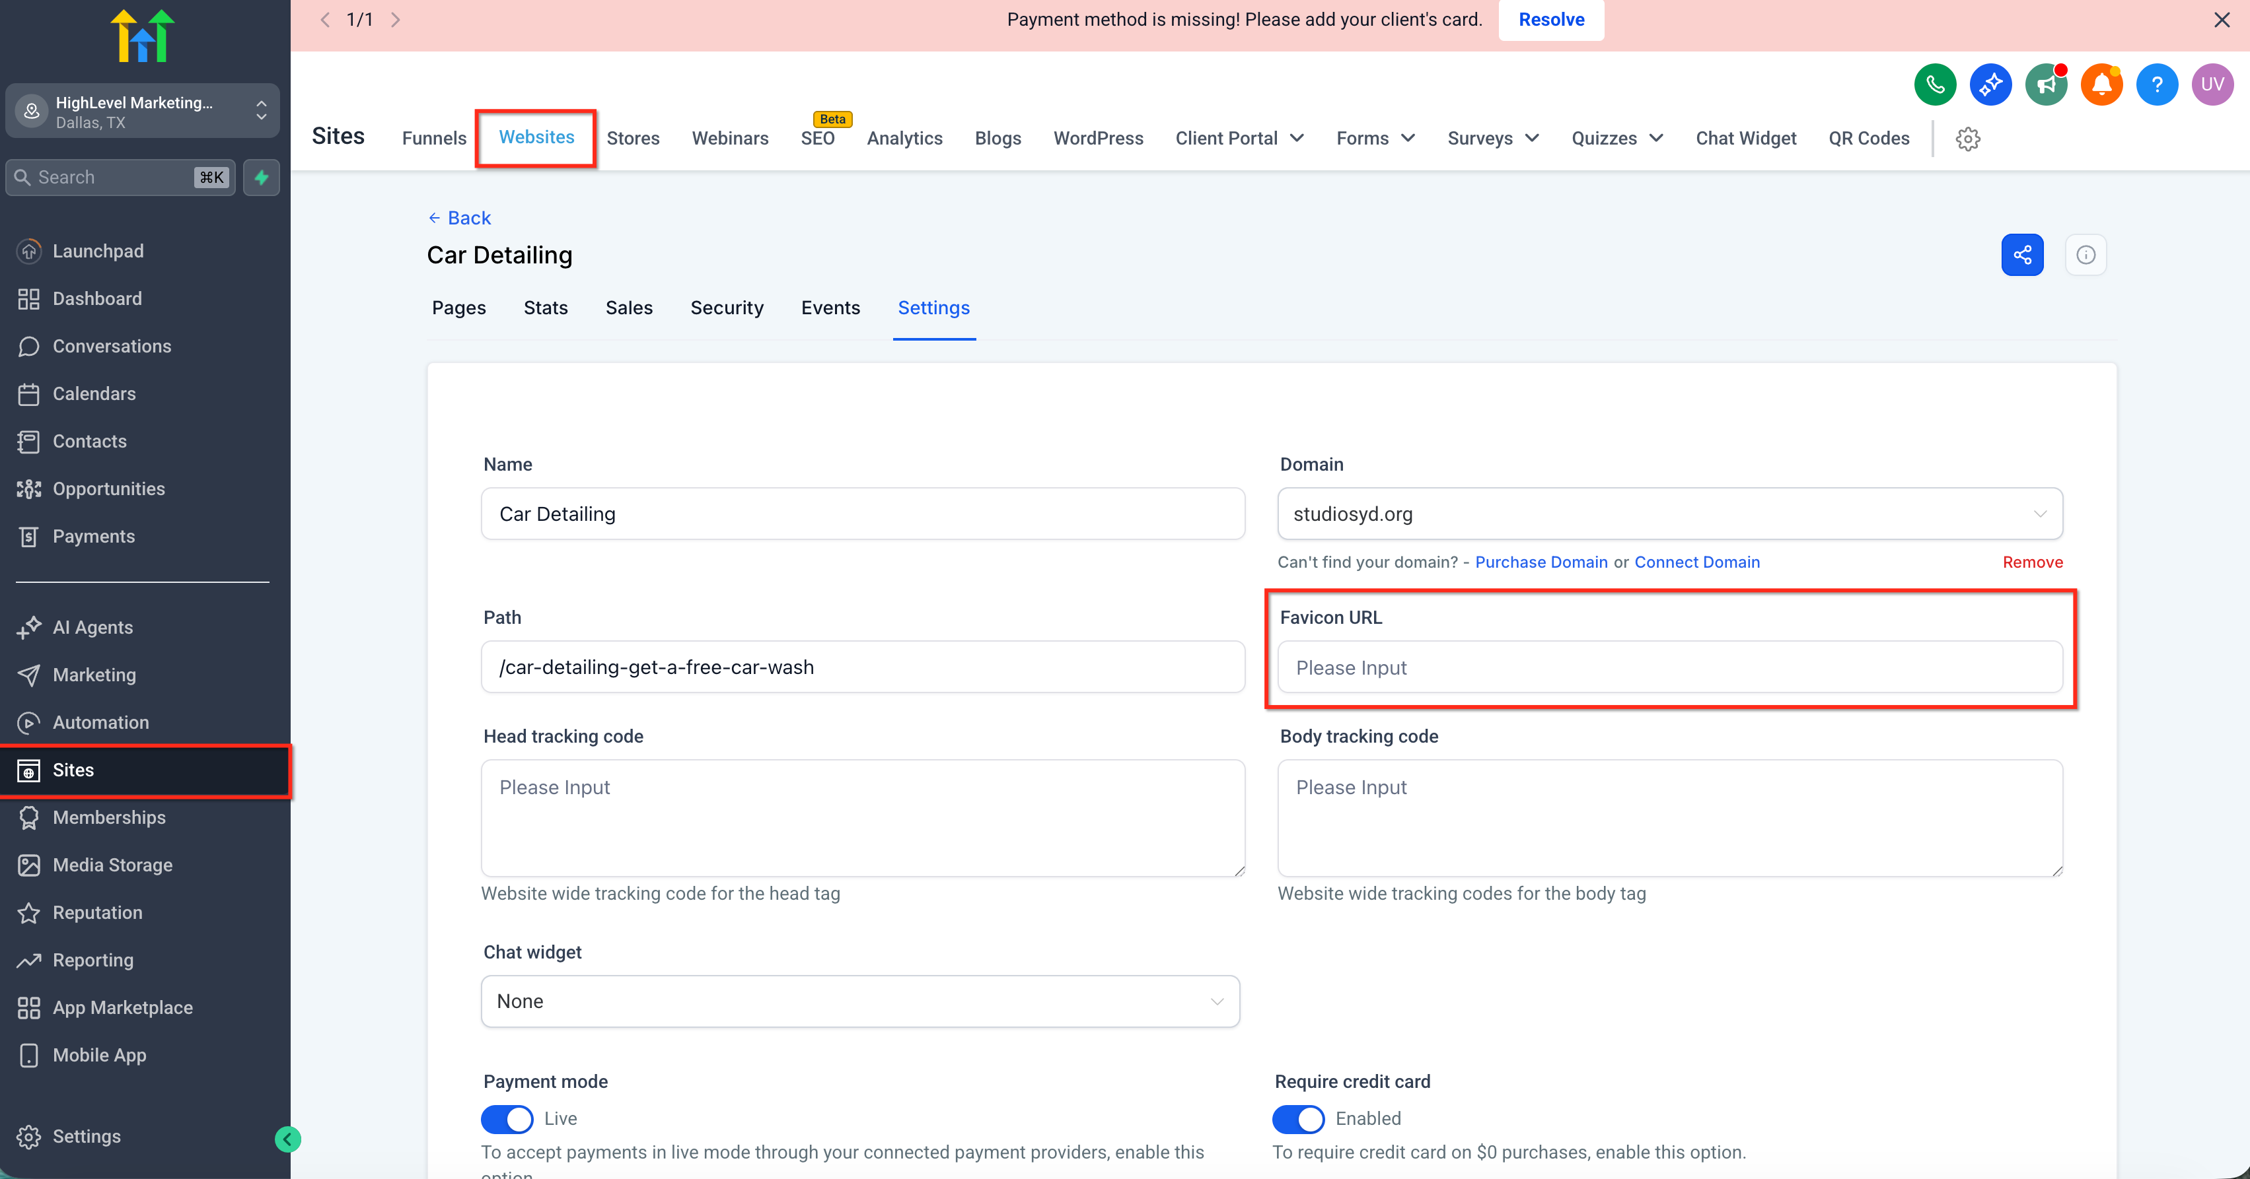Open the Sites settings gear icon
Viewport: 2250px width, 1179px height.
pos(1967,139)
